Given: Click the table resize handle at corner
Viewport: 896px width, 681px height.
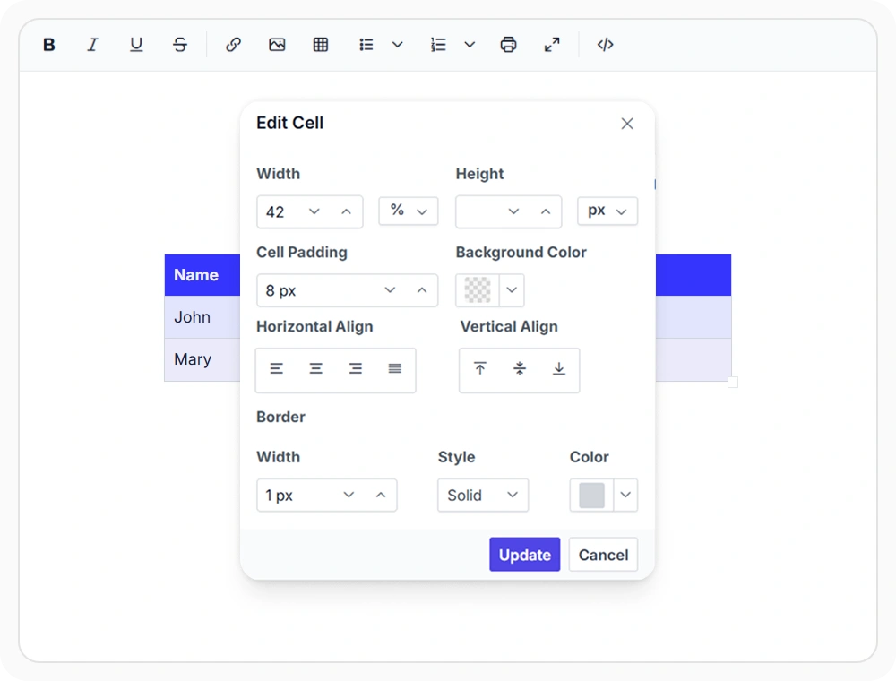Looking at the screenshot, I should coord(733,383).
